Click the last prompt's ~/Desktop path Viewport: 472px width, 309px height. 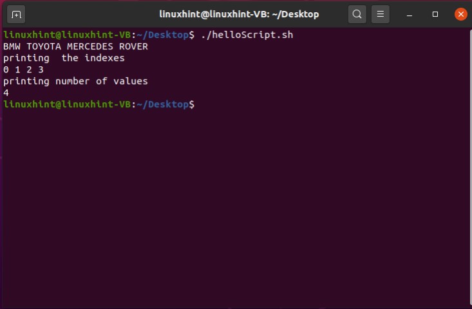(163, 104)
